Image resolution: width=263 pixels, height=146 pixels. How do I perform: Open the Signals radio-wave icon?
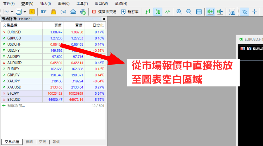tap(63, 12)
